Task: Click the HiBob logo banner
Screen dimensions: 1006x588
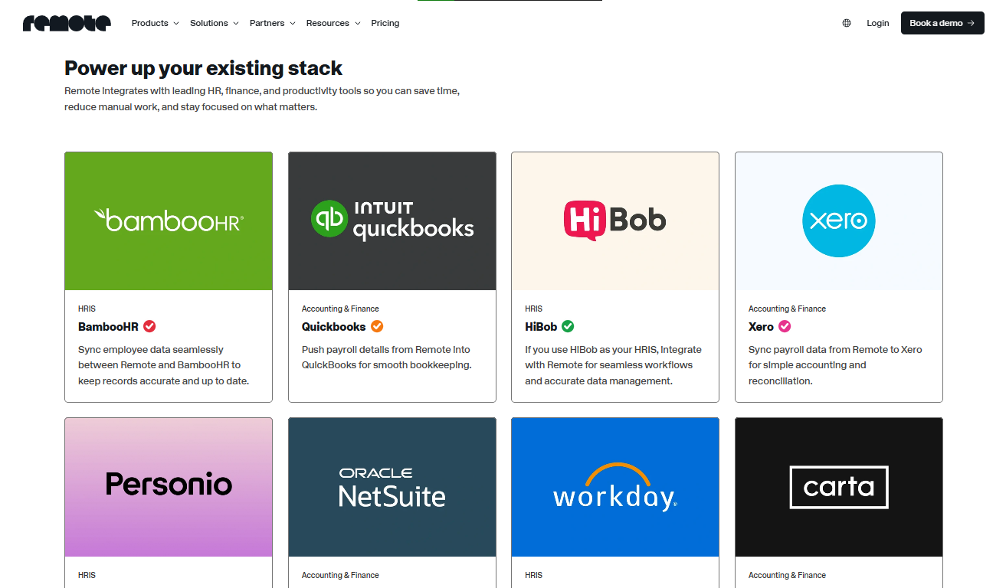Action: pyautogui.click(x=615, y=221)
